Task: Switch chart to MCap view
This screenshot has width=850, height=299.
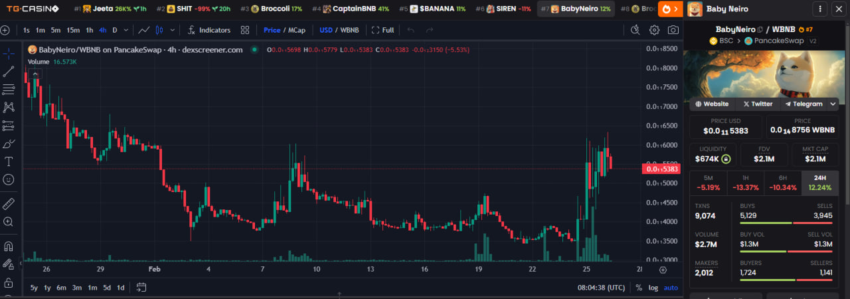Action: pyautogui.click(x=297, y=30)
